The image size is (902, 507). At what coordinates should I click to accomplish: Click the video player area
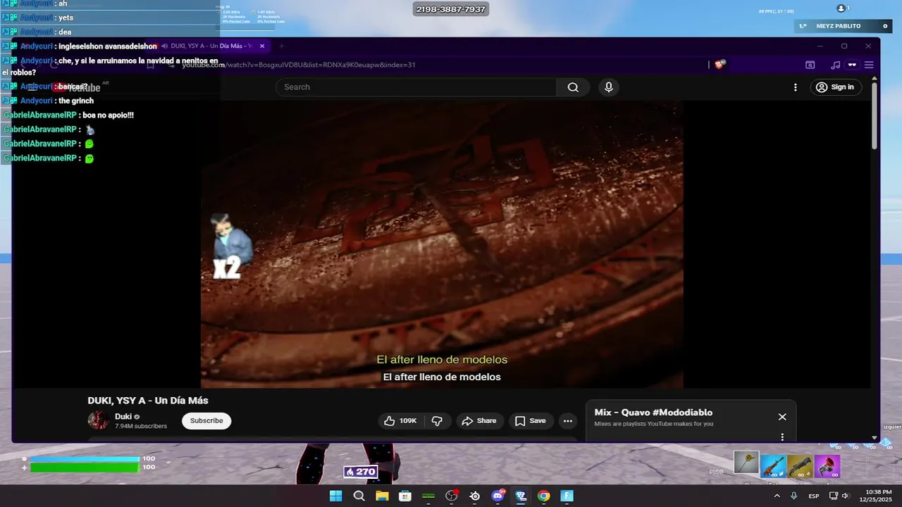(442, 244)
